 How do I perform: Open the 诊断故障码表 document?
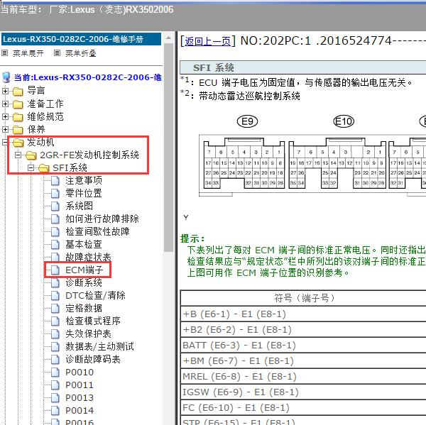coord(93,359)
